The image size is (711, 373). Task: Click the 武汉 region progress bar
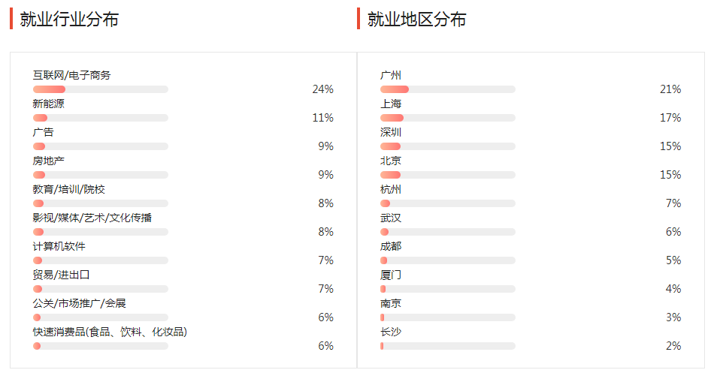(x=447, y=232)
